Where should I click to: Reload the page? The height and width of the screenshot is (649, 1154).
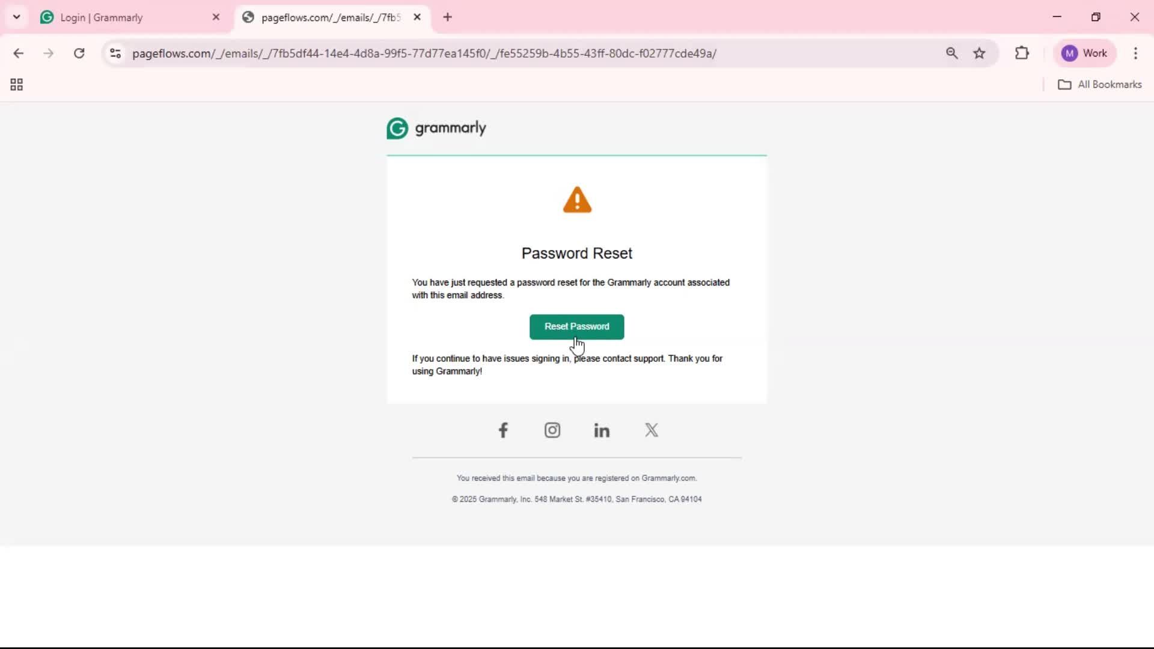pos(79,53)
